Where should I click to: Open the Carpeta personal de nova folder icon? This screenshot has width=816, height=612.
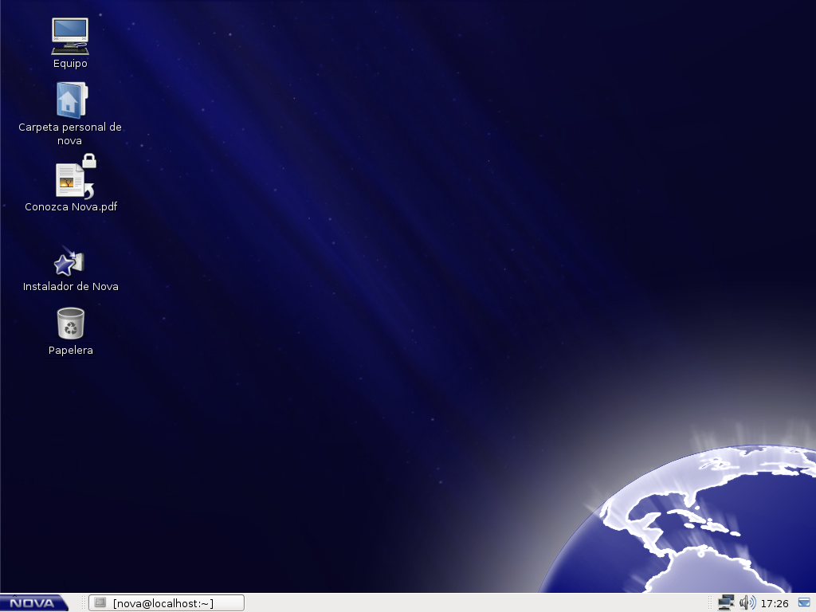[x=70, y=101]
